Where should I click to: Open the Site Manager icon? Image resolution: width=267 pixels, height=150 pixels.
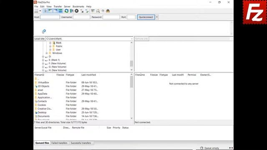click(36, 11)
